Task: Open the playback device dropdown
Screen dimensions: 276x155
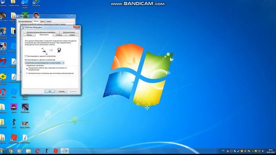Action: (44, 63)
